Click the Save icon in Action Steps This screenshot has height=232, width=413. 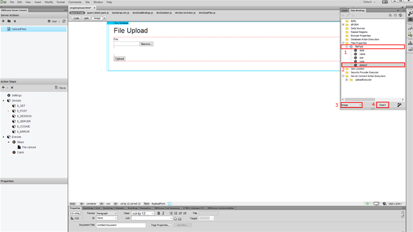pyautogui.click(x=60, y=88)
